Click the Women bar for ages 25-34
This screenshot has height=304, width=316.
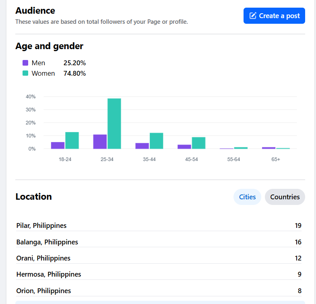(x=114, y=124)
